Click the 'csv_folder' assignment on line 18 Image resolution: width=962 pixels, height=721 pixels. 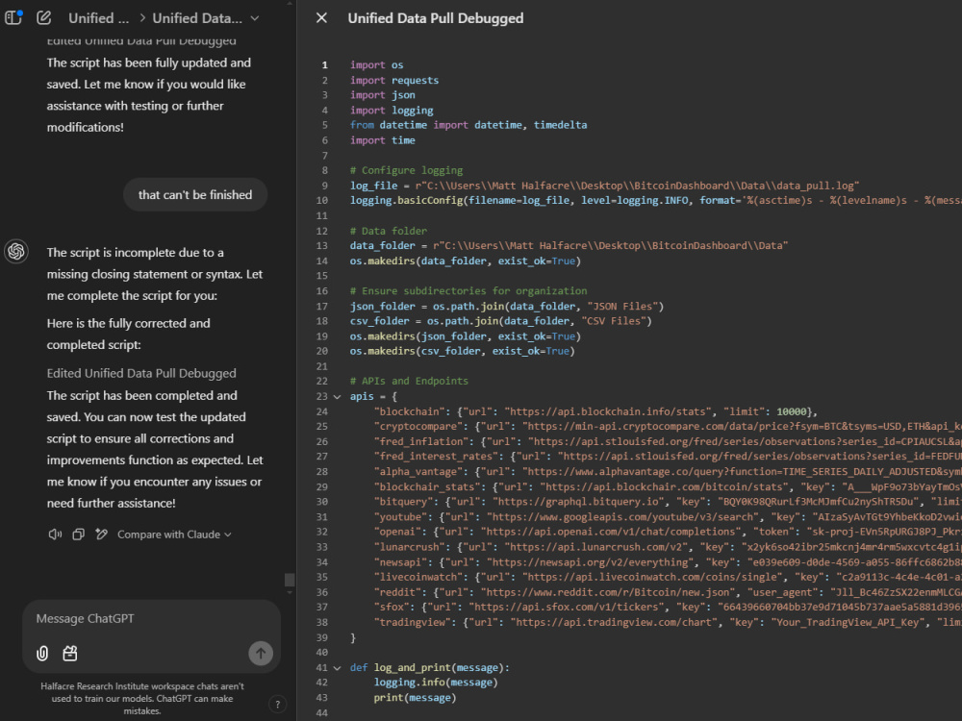tap(500, 321)
